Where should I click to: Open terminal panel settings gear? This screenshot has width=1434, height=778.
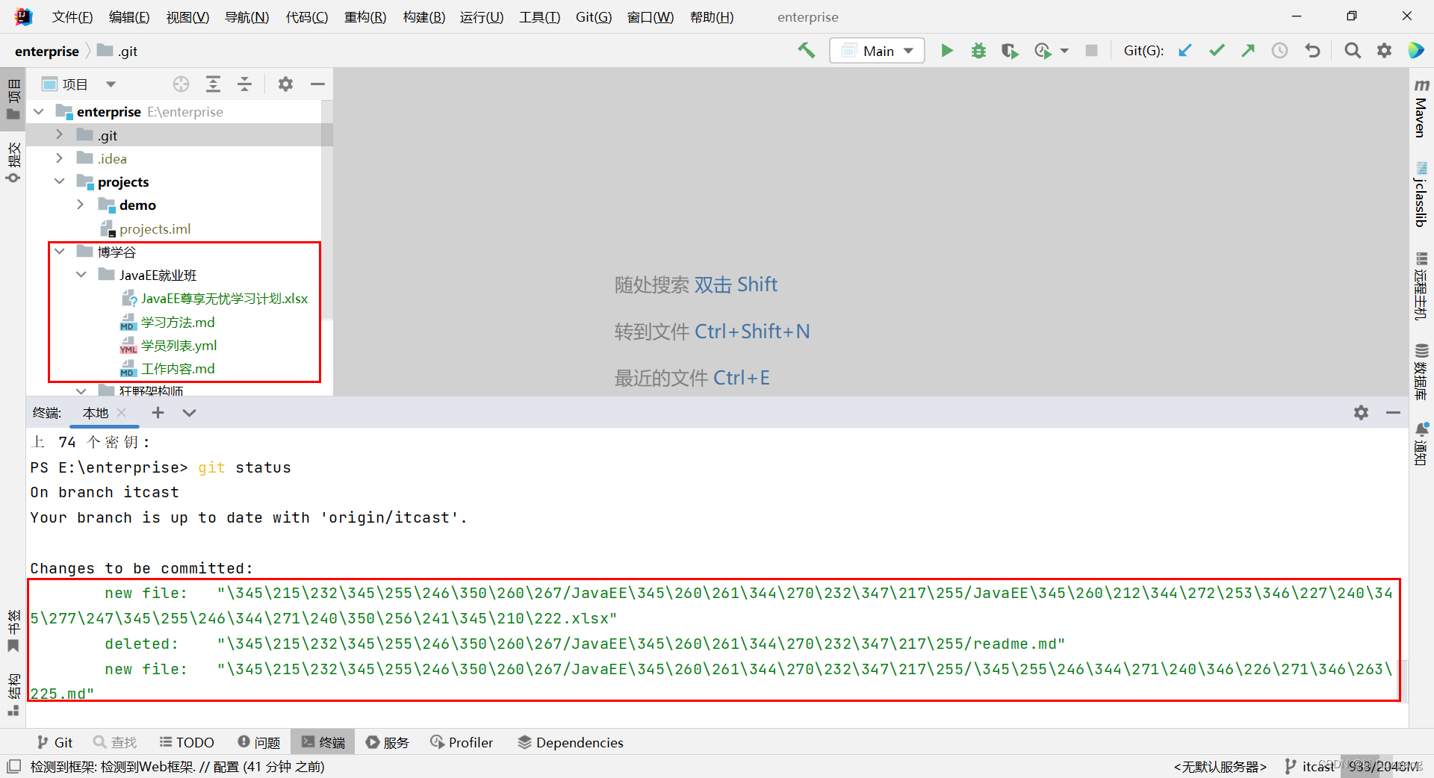[x=1361, y=412]
